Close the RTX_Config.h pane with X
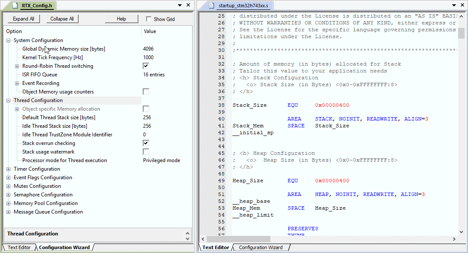Viewport: 468px width, 253px height. click(188, 5)
